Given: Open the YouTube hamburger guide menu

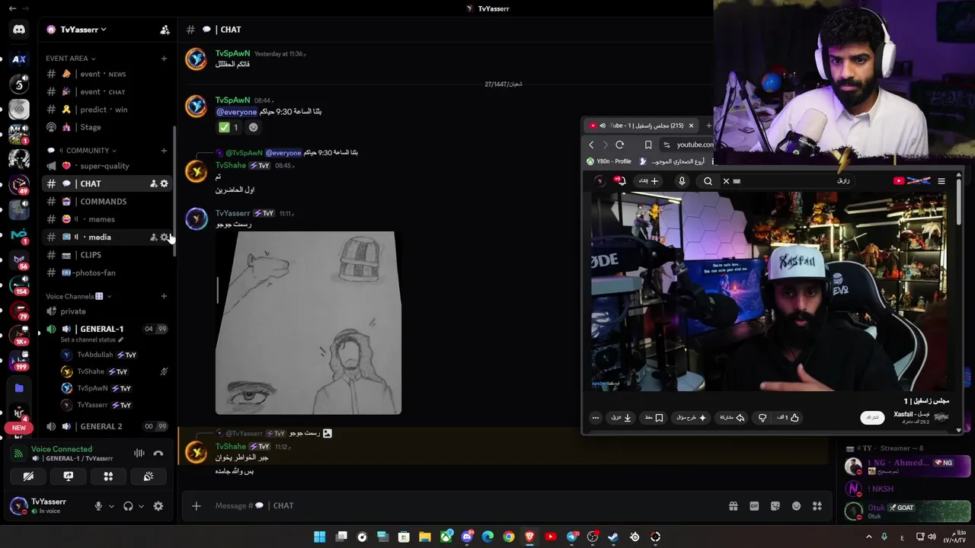Looking at the screenshot, I should coord(941,181).
